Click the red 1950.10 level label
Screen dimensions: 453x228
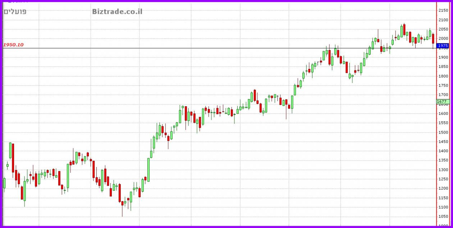click(13, 45)
